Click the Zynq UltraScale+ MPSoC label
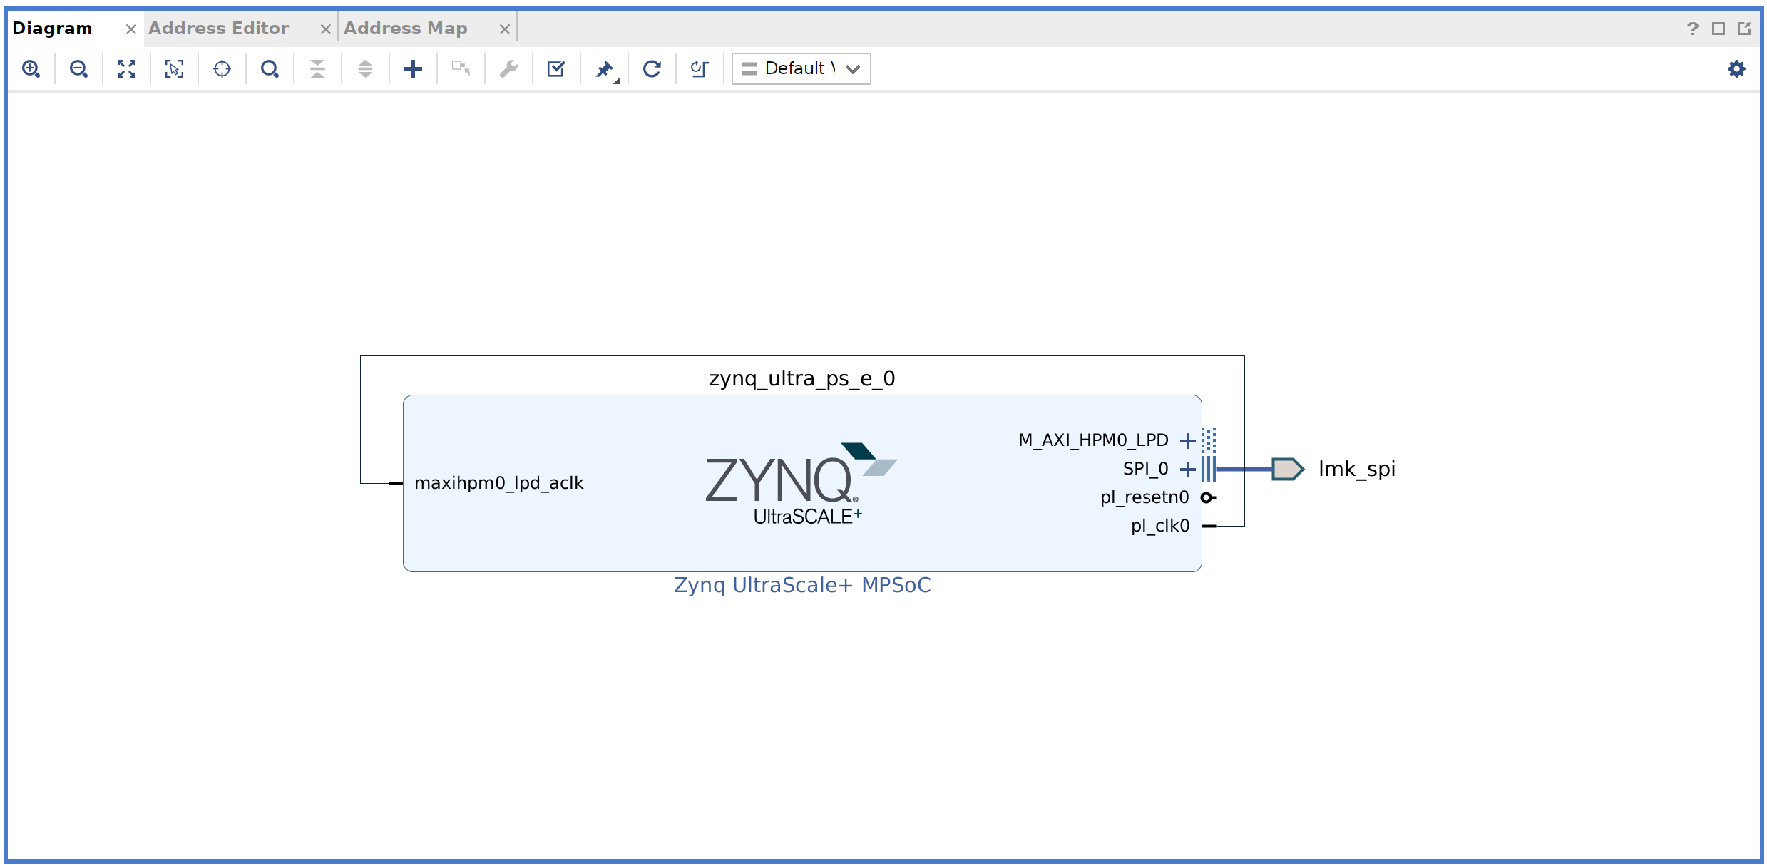 click(x=802, y=586)
